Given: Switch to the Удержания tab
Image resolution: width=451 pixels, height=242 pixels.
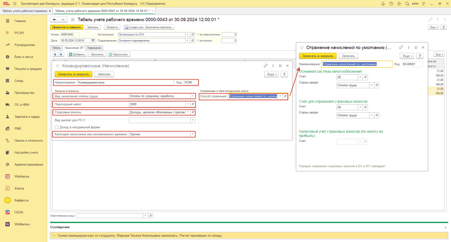Looking at the screenshot, I should (94, 48).
